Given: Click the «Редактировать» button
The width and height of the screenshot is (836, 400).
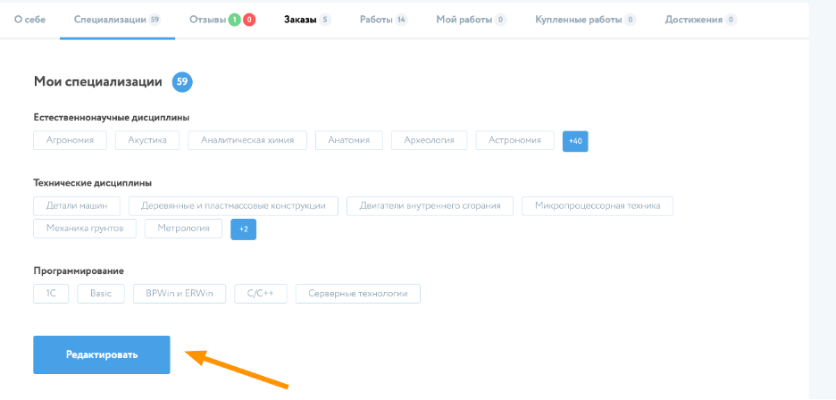Looking at the screenshot, I should 102,354.
